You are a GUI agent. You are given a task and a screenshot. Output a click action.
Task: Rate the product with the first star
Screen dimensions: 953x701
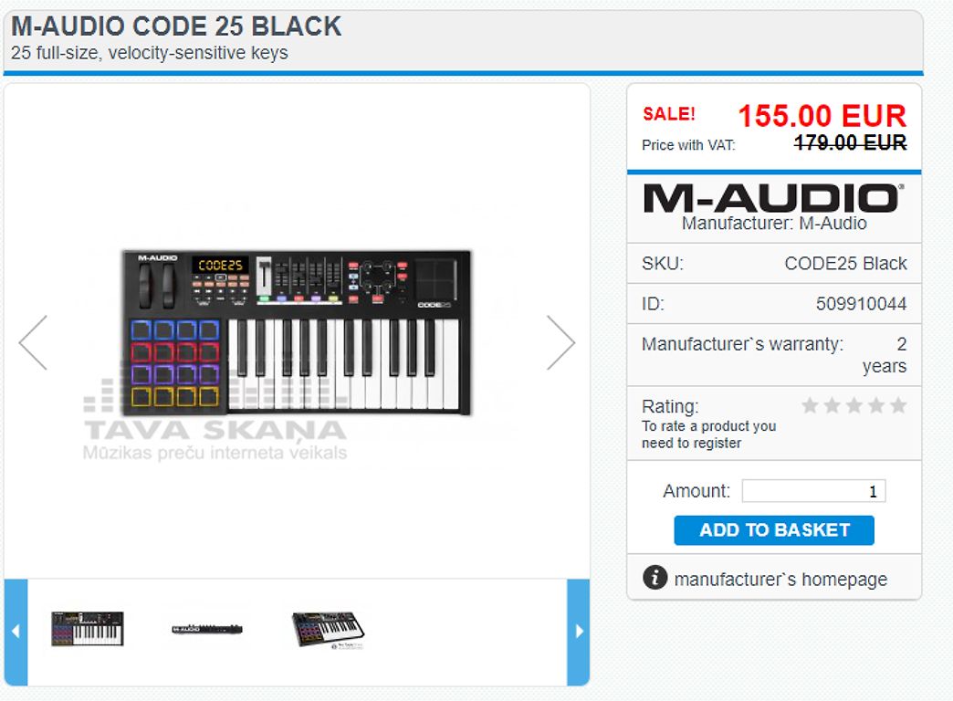(x=811, y=405)
